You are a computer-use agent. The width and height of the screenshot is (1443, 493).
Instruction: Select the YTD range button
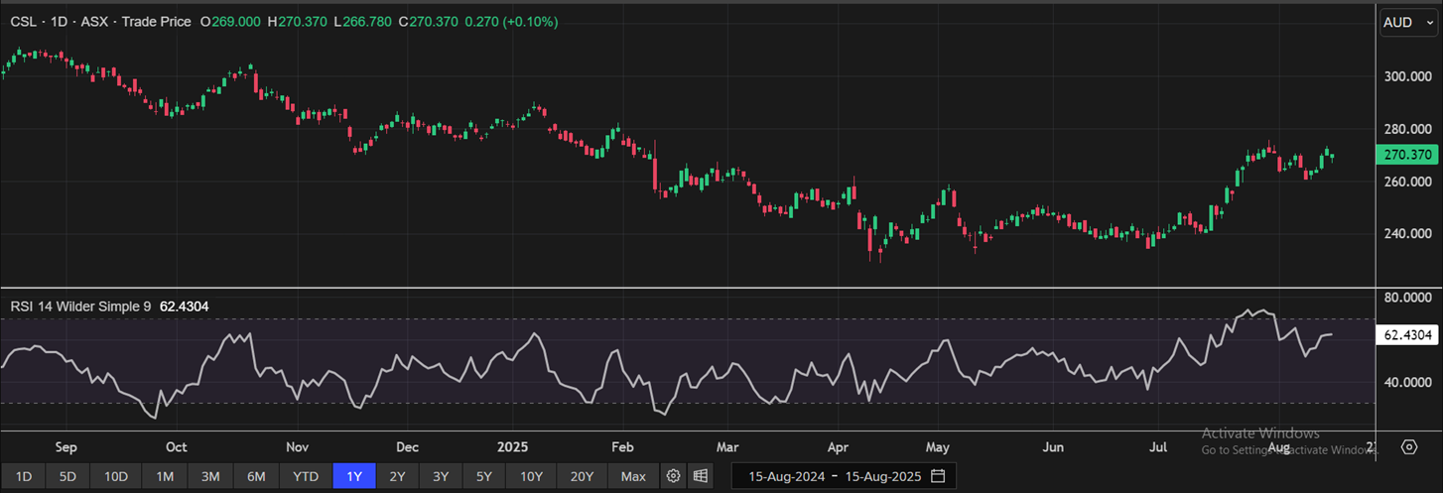[x=306, y=476]
